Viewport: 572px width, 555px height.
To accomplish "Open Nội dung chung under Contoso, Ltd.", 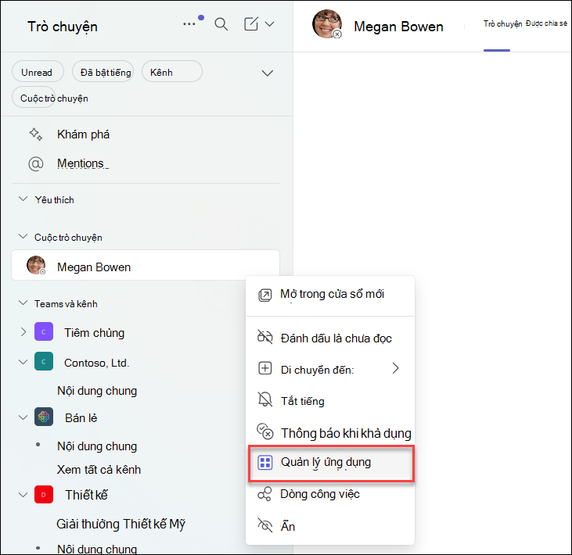I will [97, 391].
